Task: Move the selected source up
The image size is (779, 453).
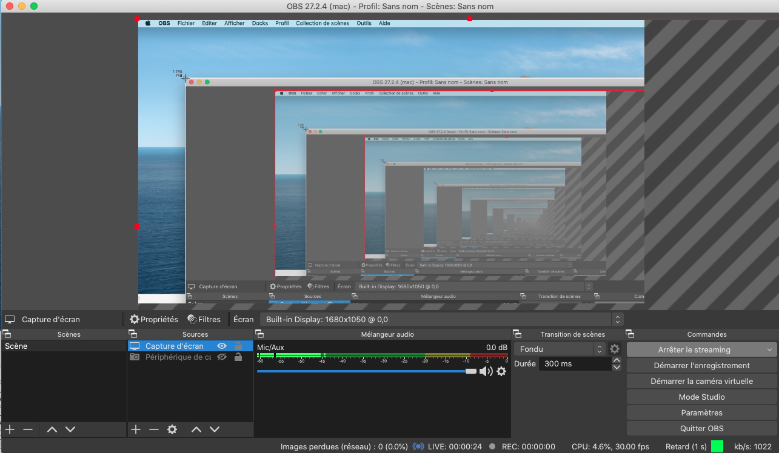Action: (x=196, y=429)
